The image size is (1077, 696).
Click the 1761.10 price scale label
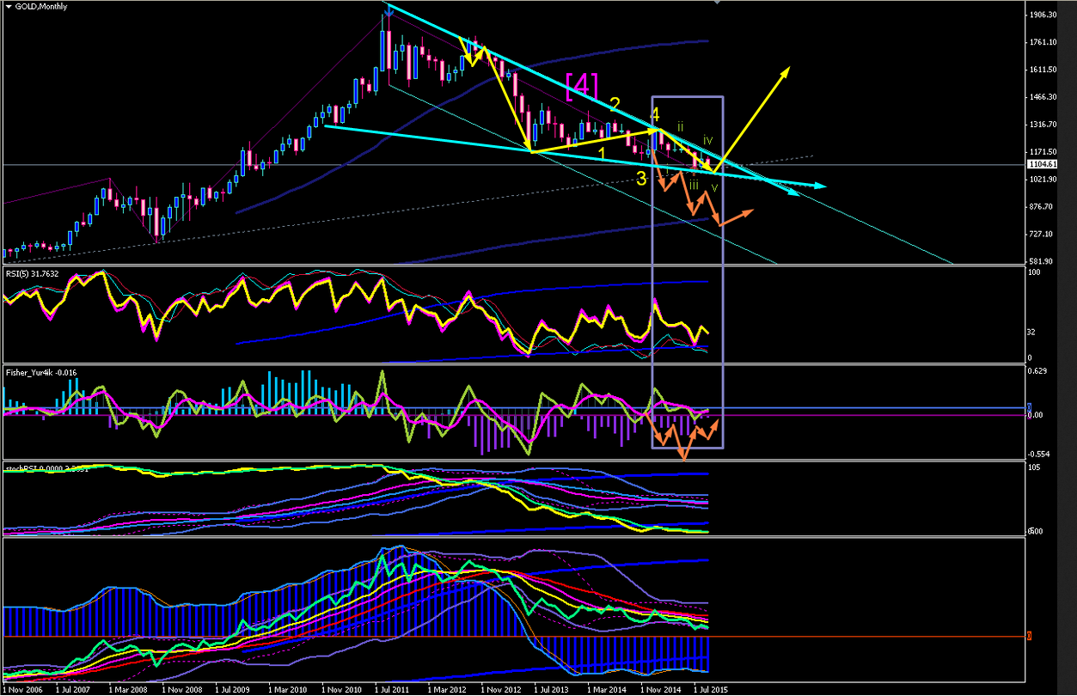[1044, 42]
